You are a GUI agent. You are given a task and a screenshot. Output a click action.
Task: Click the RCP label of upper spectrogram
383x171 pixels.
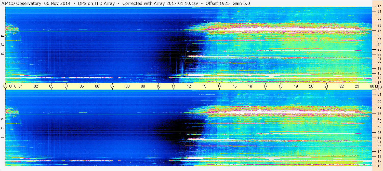tap(3, 45)
